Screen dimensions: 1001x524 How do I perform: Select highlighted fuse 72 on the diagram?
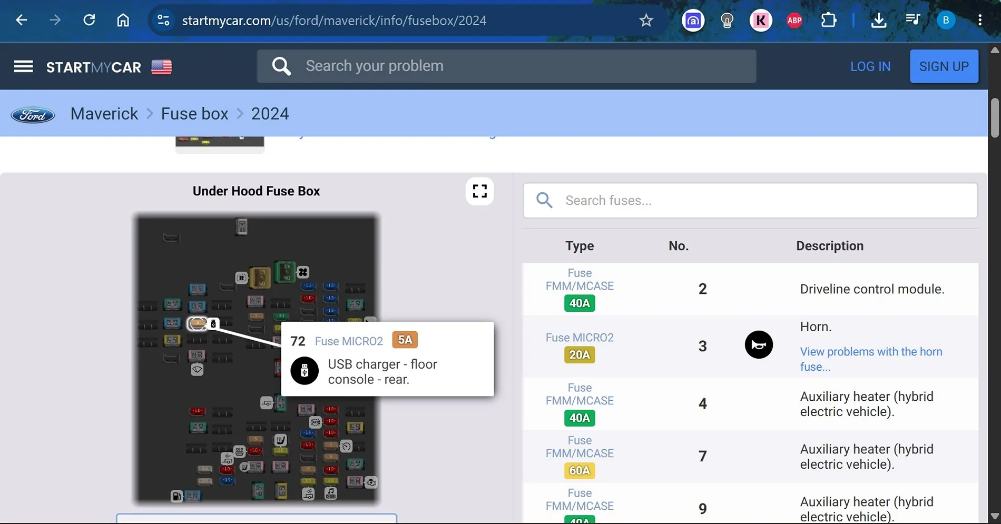pyautogui.click(x=198, y=323)
